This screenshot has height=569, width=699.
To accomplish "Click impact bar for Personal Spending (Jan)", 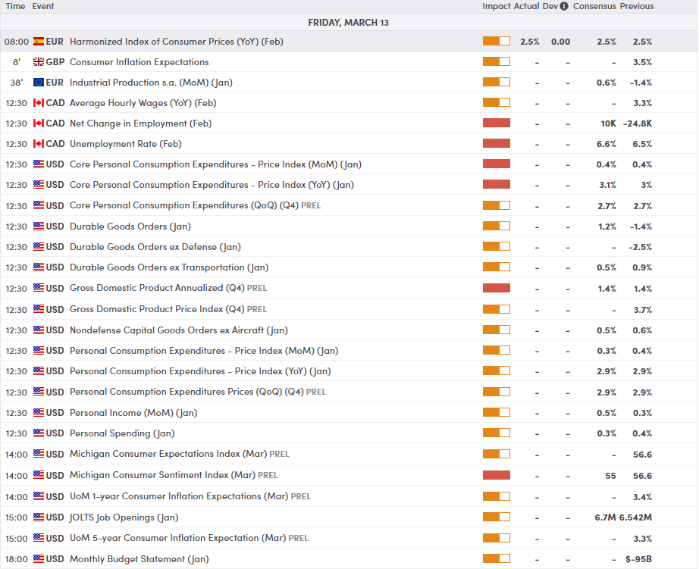I will (x=496, y=433).
